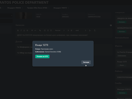The height and width of the screenshot is (99, 132).
Task: Open the Къща 1273 property card
Action: [124, 63]
